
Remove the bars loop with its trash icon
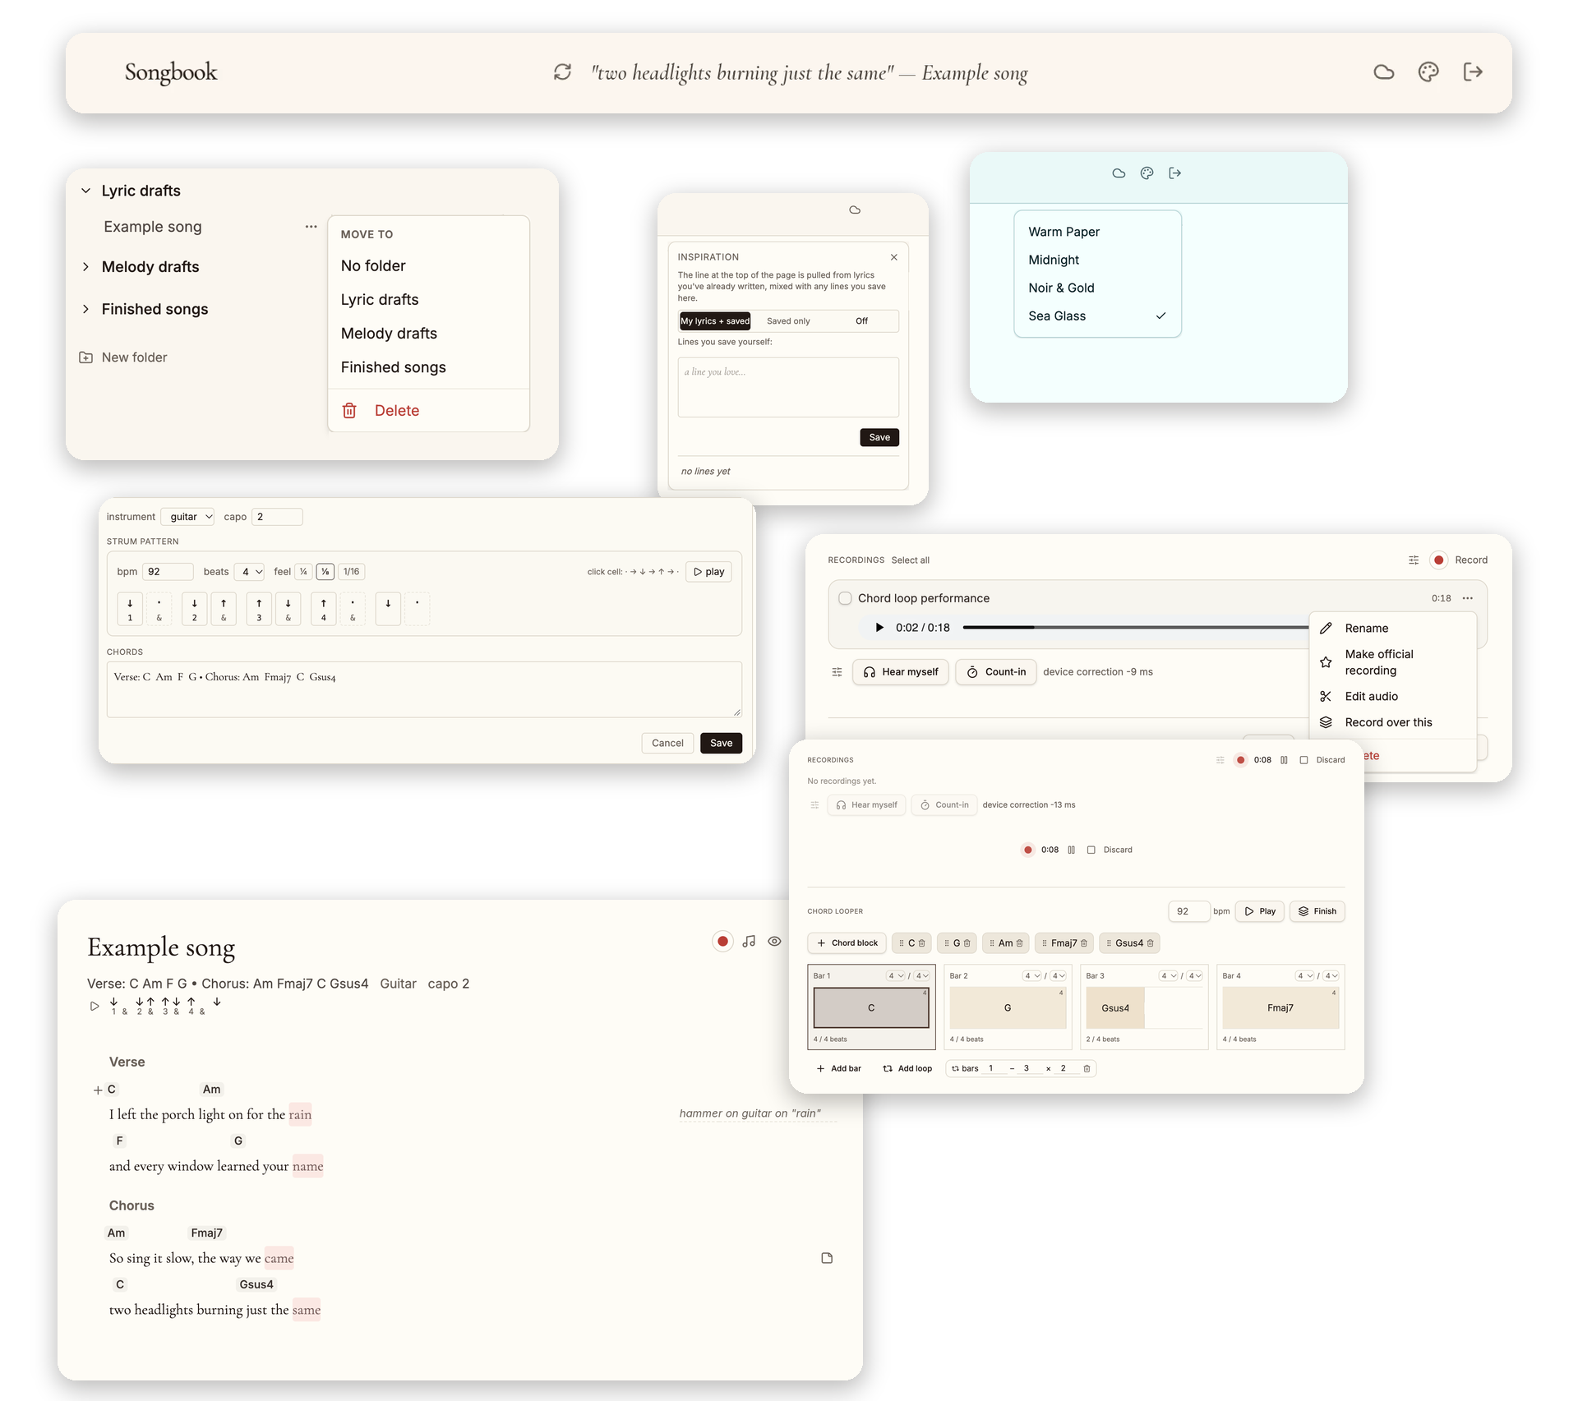(1087, 1069)
